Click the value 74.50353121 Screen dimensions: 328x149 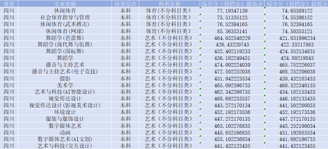coord(296,31)
